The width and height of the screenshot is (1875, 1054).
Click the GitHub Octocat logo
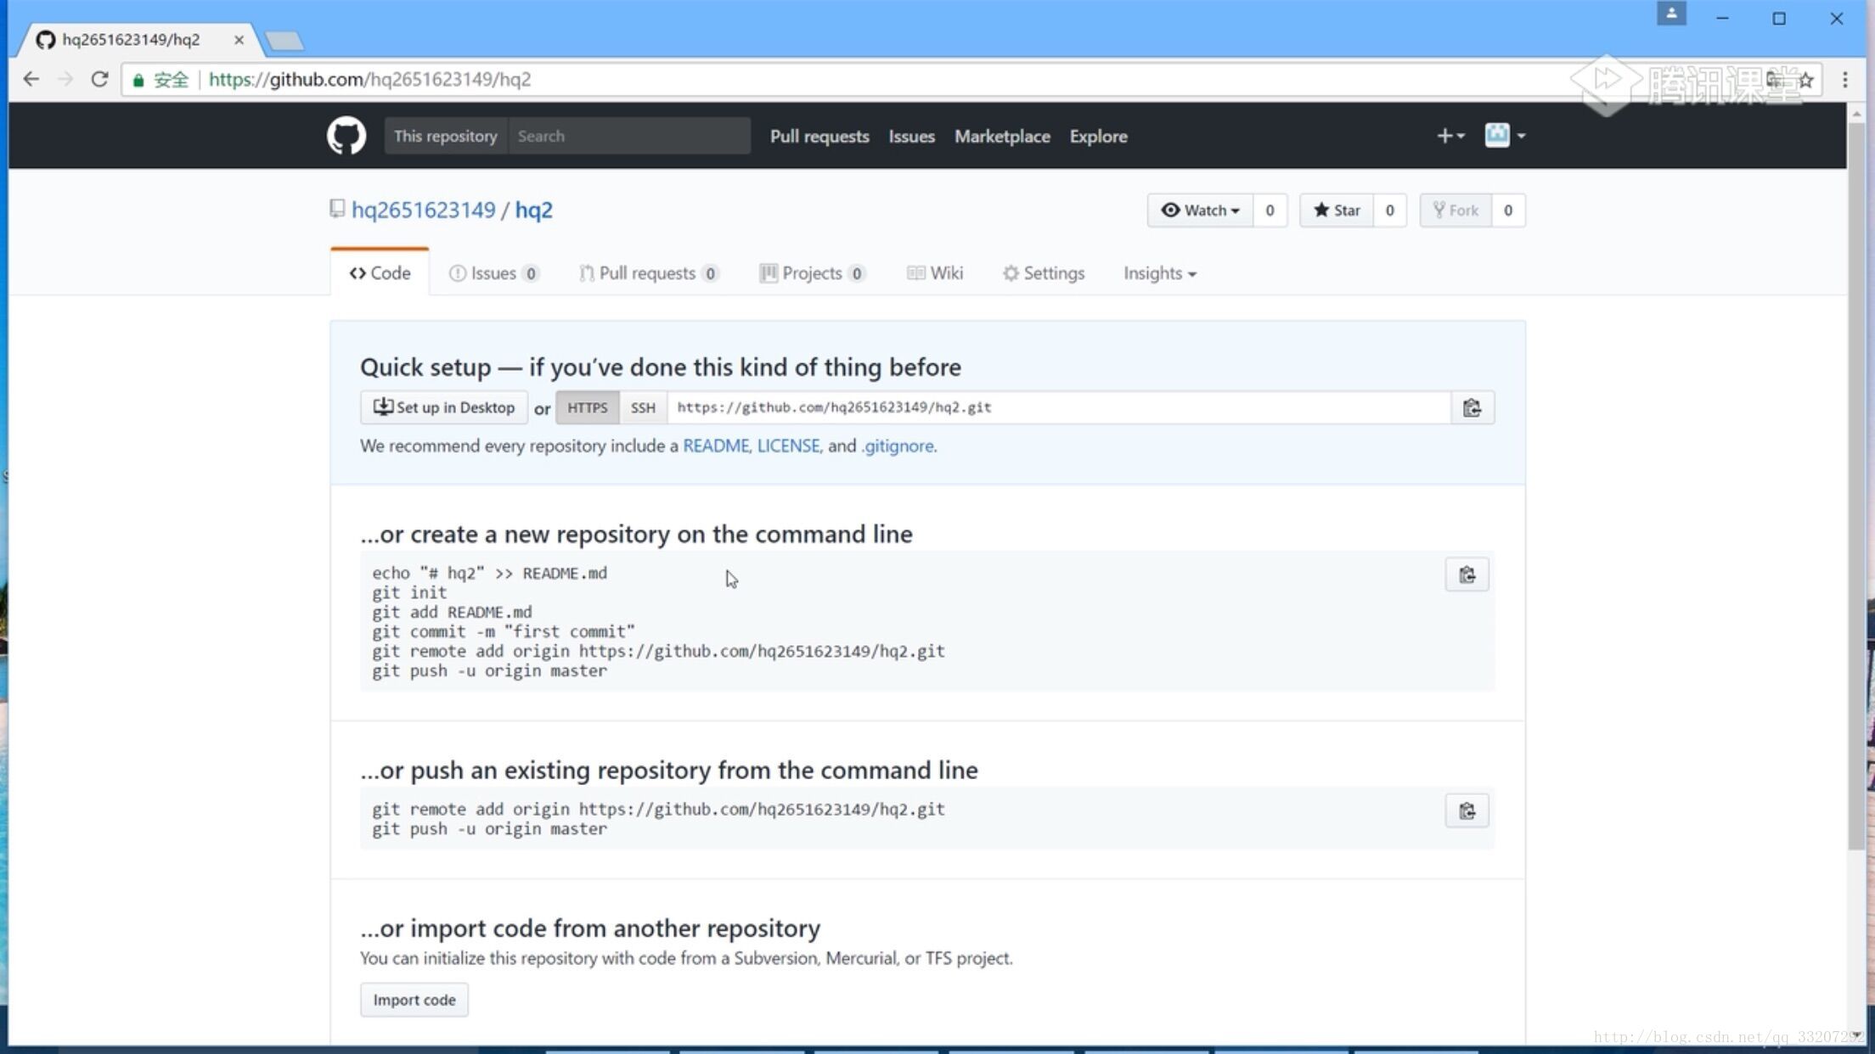[x=346, y=136]
